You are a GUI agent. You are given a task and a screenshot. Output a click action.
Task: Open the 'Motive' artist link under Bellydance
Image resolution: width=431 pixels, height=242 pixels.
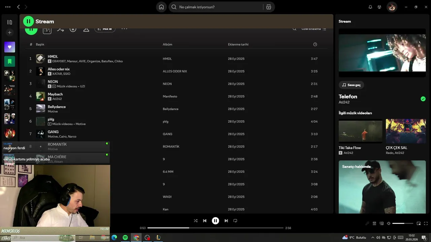pos(53,111)
